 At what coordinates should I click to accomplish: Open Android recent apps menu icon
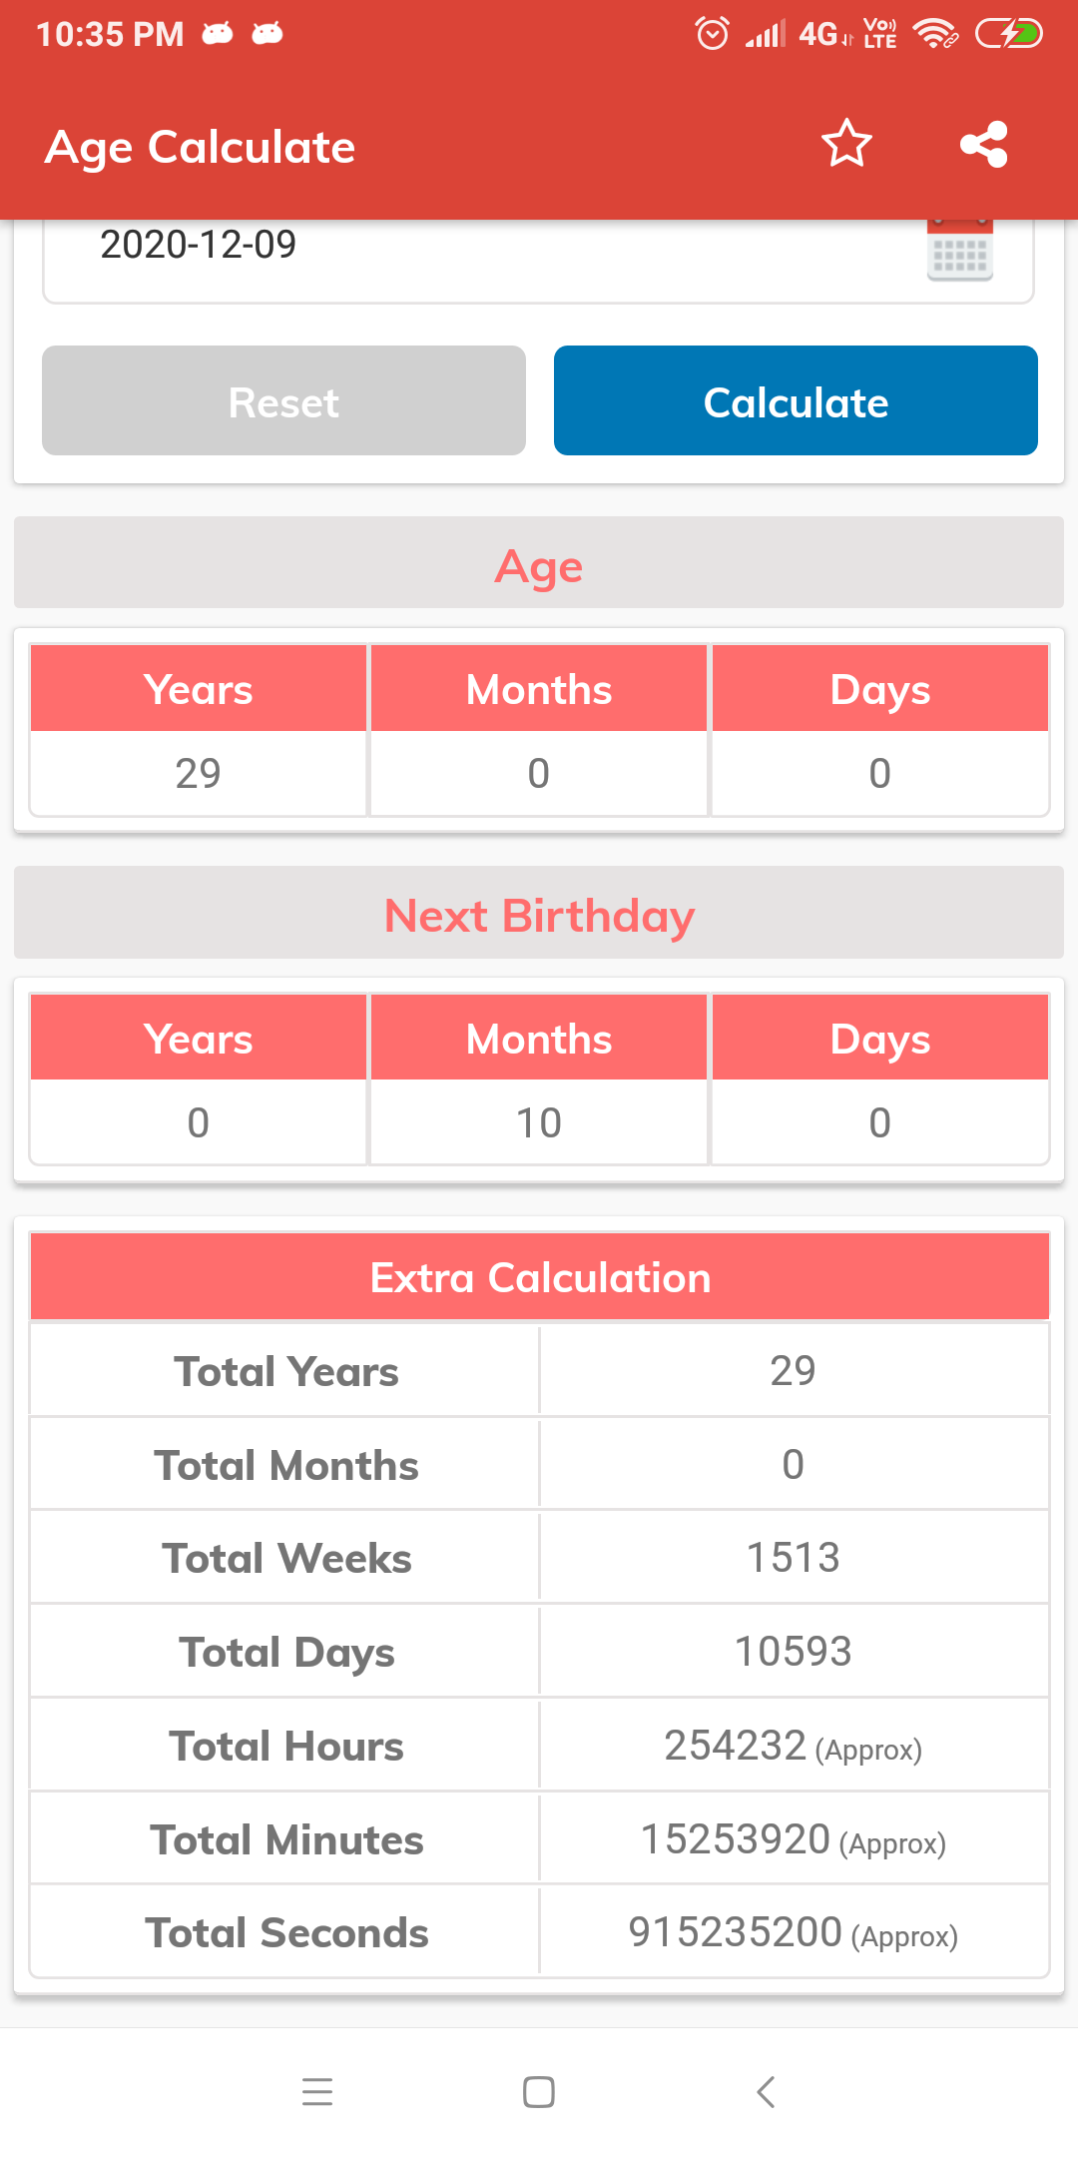(317, 2091)
